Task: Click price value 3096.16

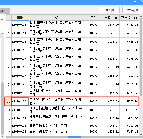Action: pyautogui.click(x=113, y=84)
